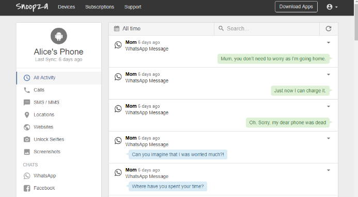Open the user account menu icon
The width and height of the screenshot is (358, 197).
coord(332,7)
